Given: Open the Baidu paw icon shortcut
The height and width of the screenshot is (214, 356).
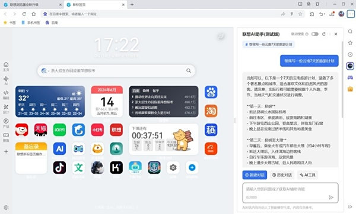Looking at the screenshot, I should pos(211,92).
